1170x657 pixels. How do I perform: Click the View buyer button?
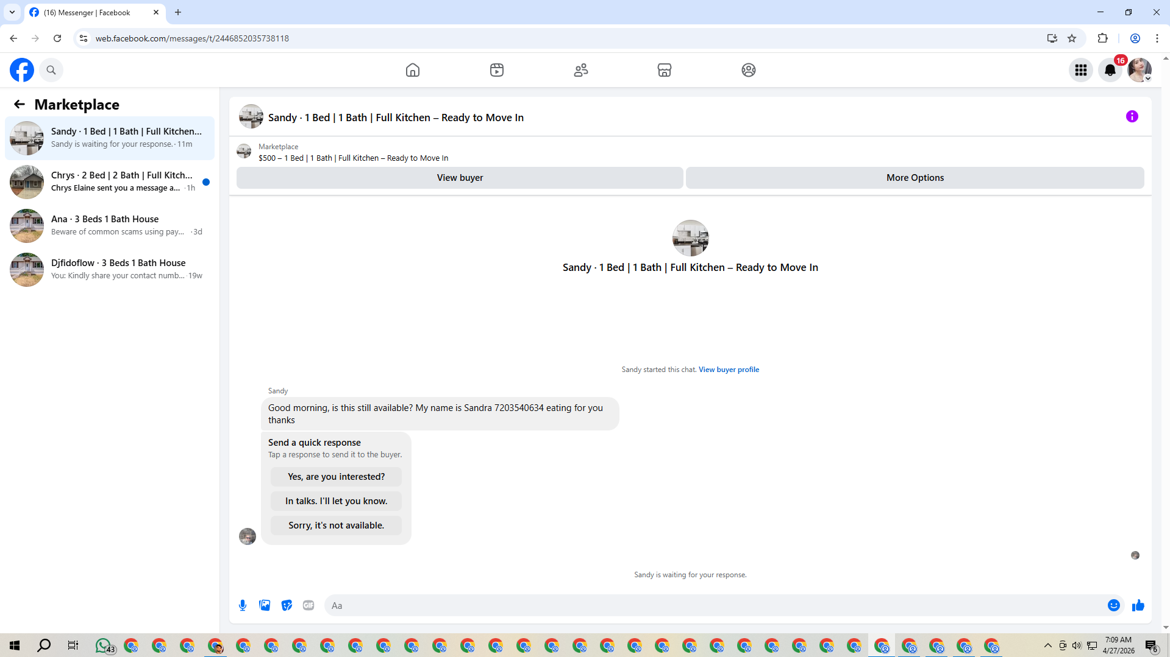[x=460, y=178]
